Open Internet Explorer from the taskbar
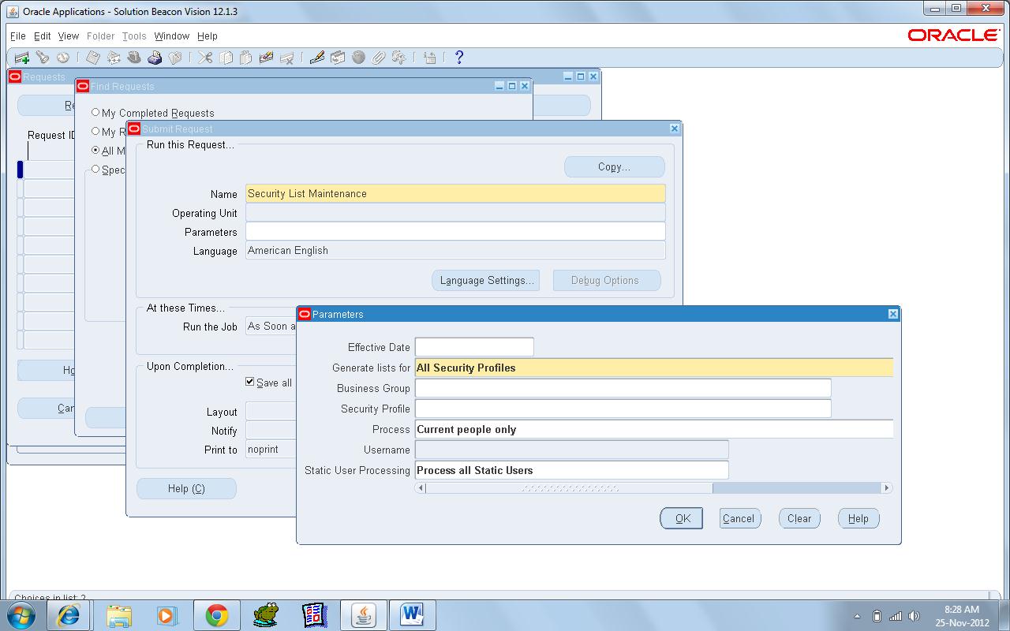The width and height of the screenshot is (1010, 631). 69,615
